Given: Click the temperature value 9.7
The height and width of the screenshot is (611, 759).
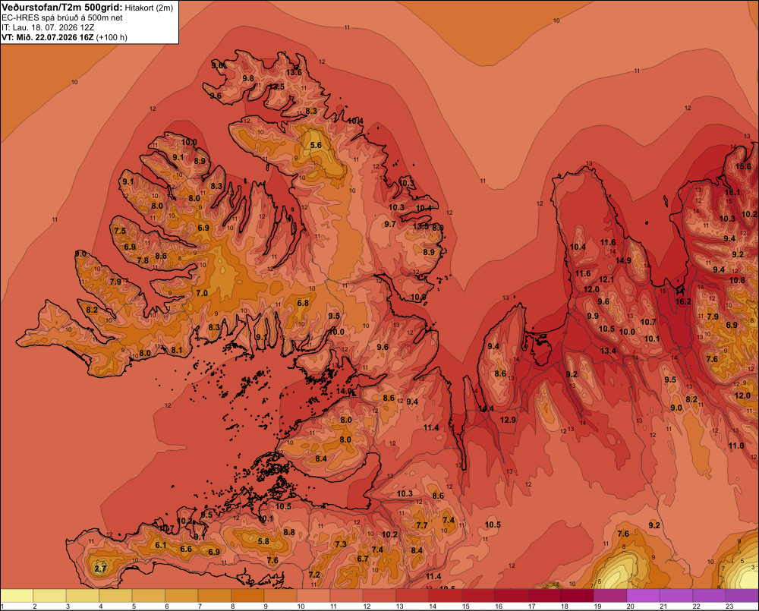Looking at the screenshot, I should 389,224.
